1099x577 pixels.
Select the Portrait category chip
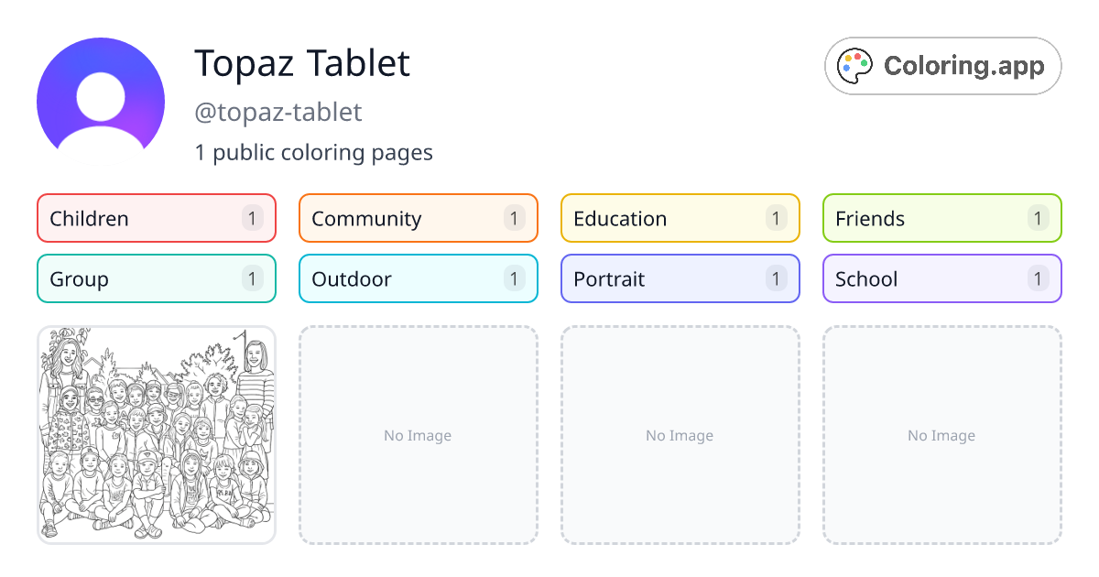pos(680,278)
